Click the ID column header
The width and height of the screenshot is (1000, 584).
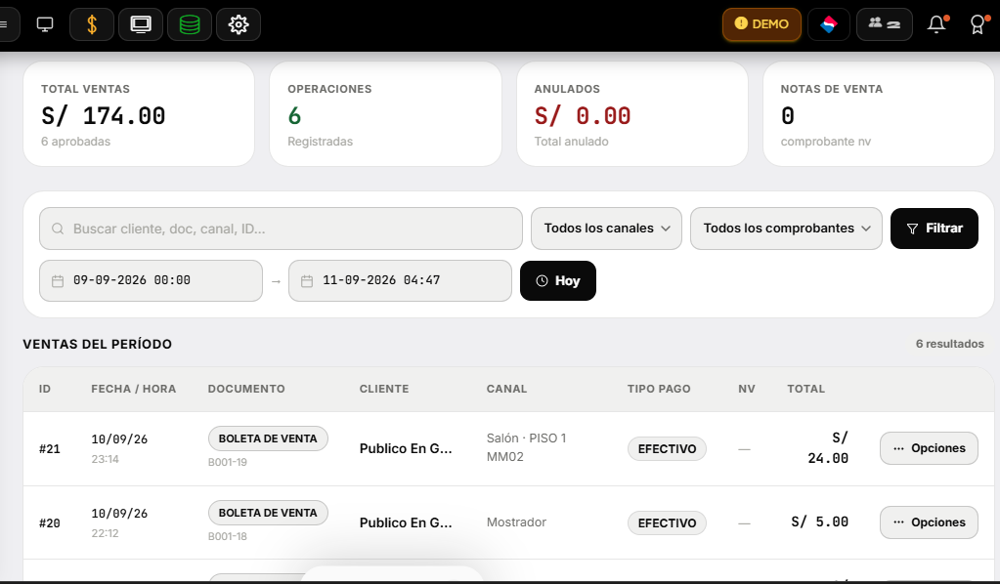click(x=45, y=389)
